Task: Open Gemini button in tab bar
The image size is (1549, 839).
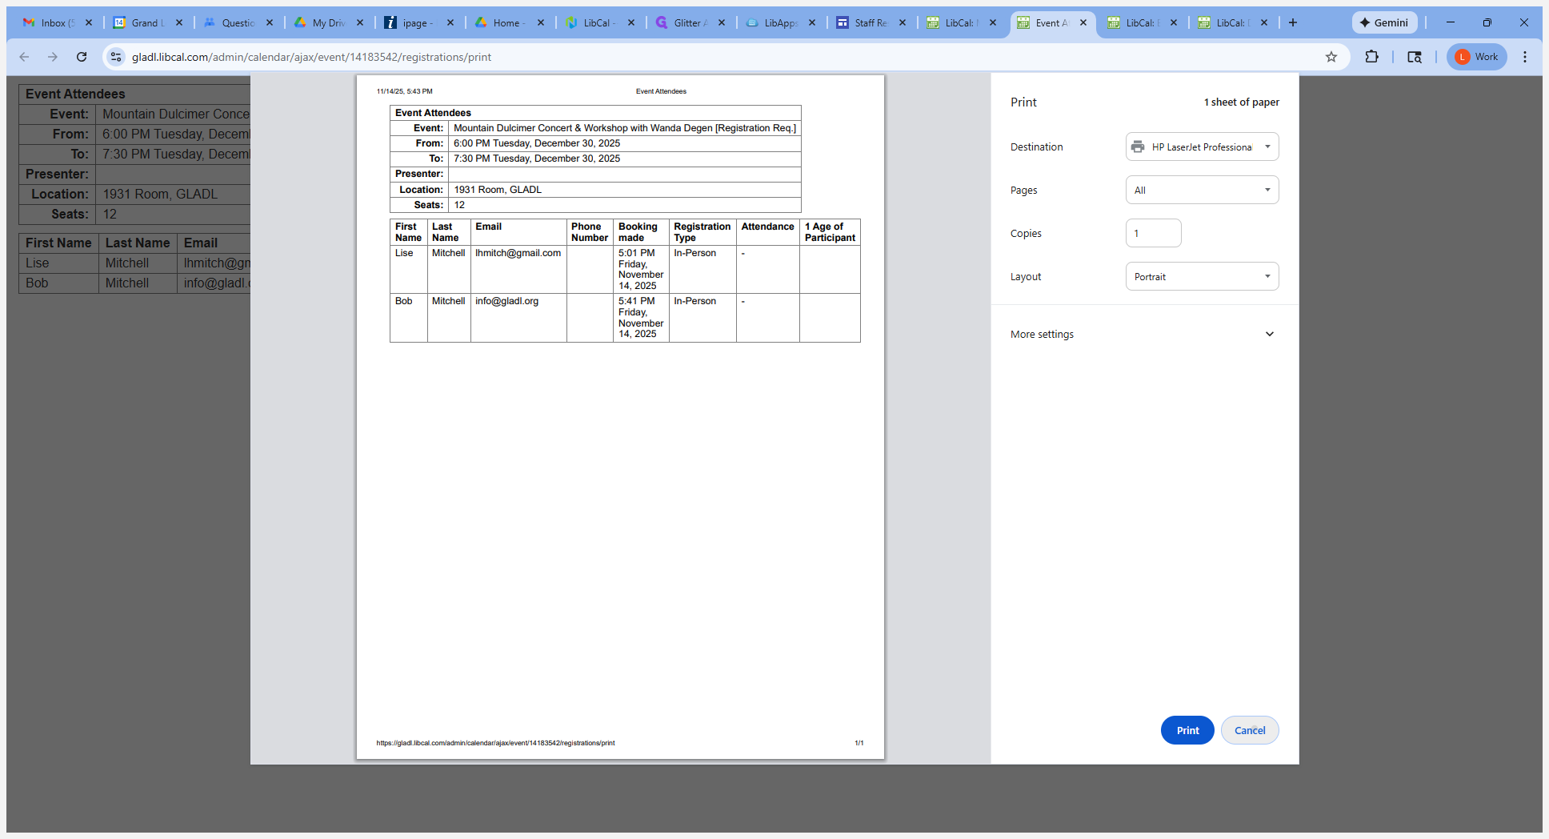Action: (1384, 22)
